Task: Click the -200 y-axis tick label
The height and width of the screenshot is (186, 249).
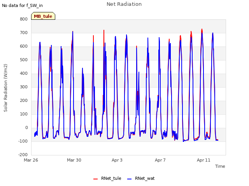Action: click(x=23, y=155)
